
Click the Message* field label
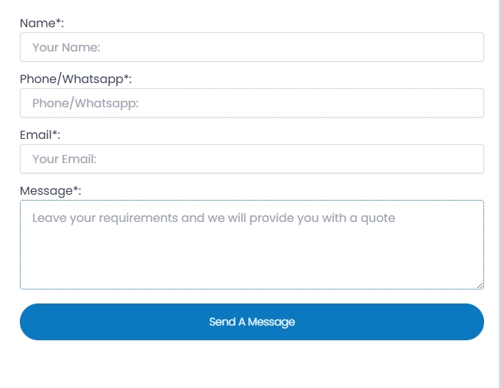(x=51, y=191)
